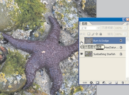This screenshot has height=95, width=129.
Task: Add a layer mask
Action: coord(98,83)
